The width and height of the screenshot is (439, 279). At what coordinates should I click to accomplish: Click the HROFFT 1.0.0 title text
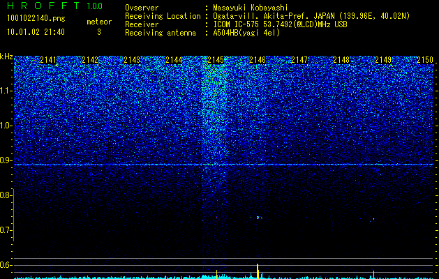pos(54,6)
